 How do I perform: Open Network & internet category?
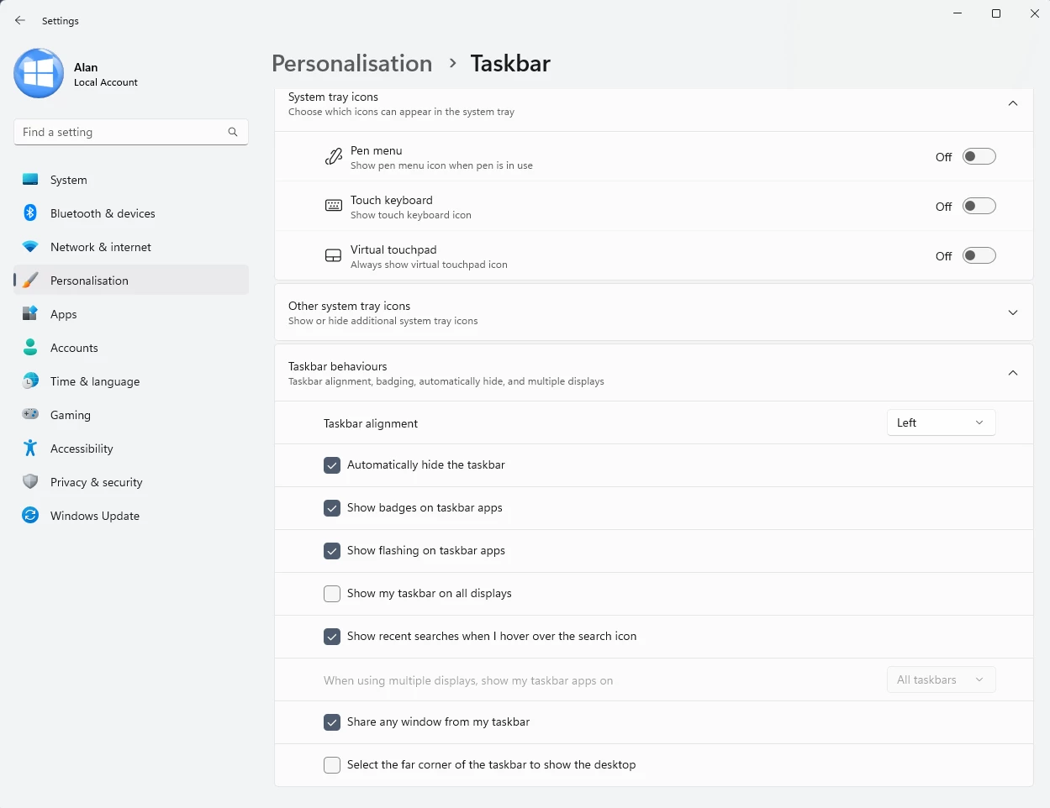tap(131, 247)
